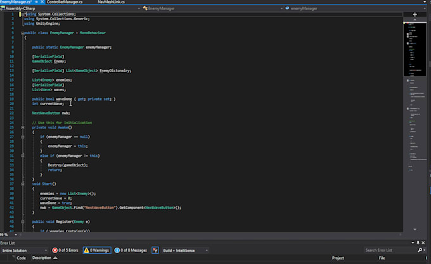The width and height of the screenshot is (431, 264).
Task: Toggle the Errors filter in Error List
Action: pyautogui.click(x=65, y=250)
